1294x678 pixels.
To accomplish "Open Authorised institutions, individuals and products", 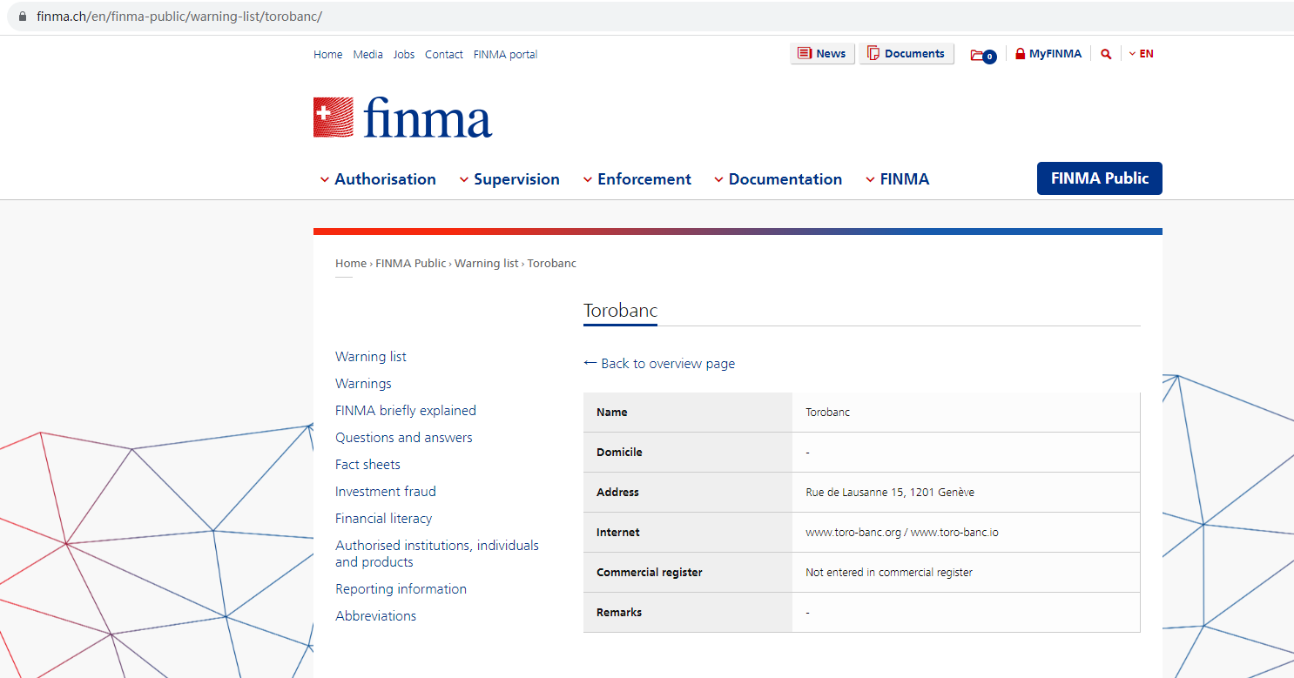I will (437, 554).
